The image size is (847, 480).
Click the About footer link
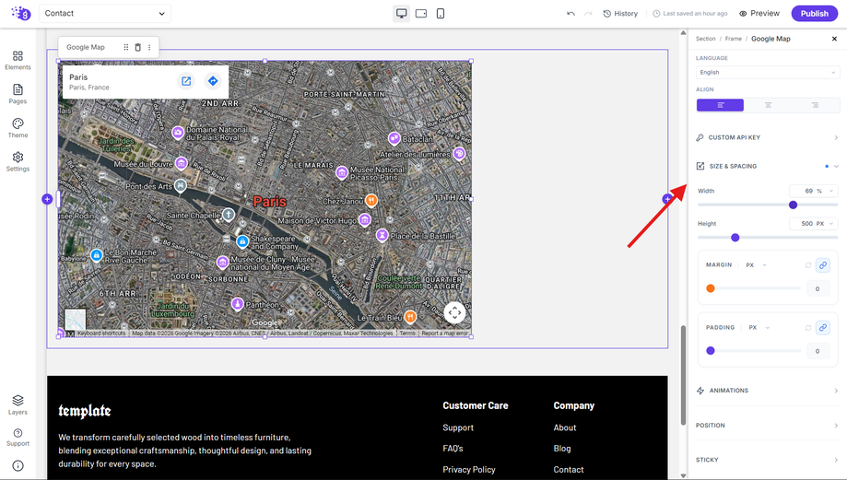coord(564,427)
